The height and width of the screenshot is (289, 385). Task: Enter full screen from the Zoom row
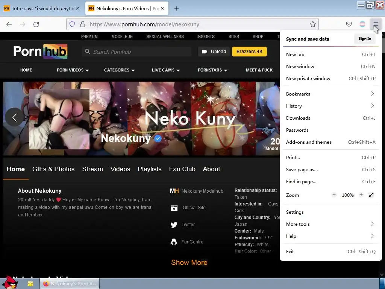coord(371,195)
